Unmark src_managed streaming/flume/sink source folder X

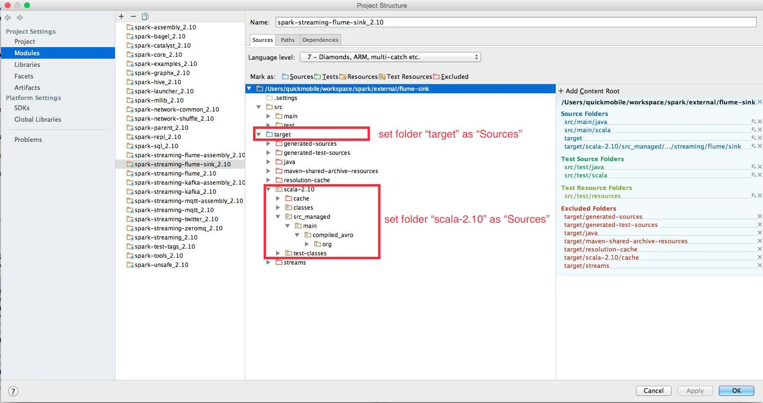tap(760, 146)
